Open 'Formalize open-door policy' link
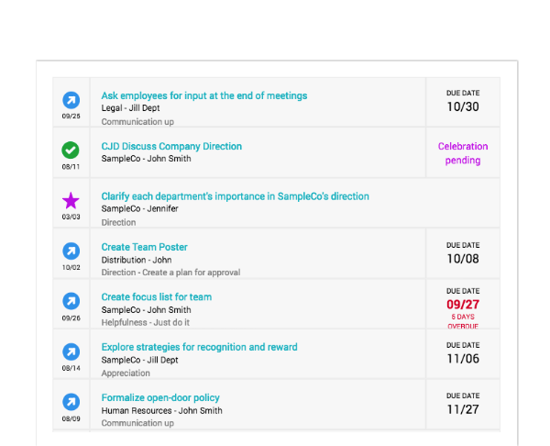The width and height of the screenshot is (550, 446). click(x=160, y=398)
